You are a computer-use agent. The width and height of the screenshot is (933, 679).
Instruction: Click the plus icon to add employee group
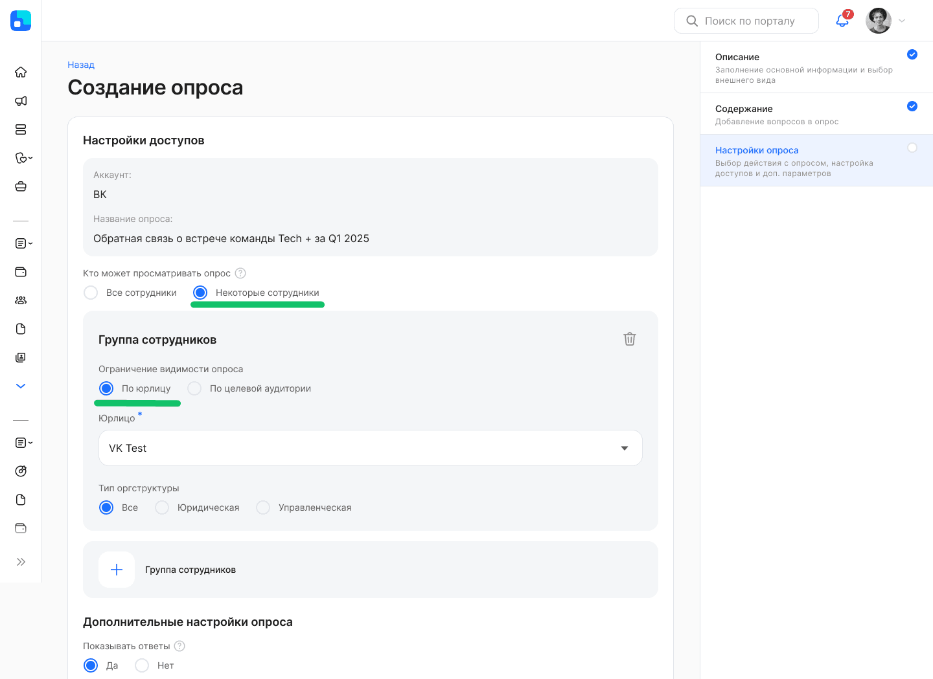tap(117, 570)
